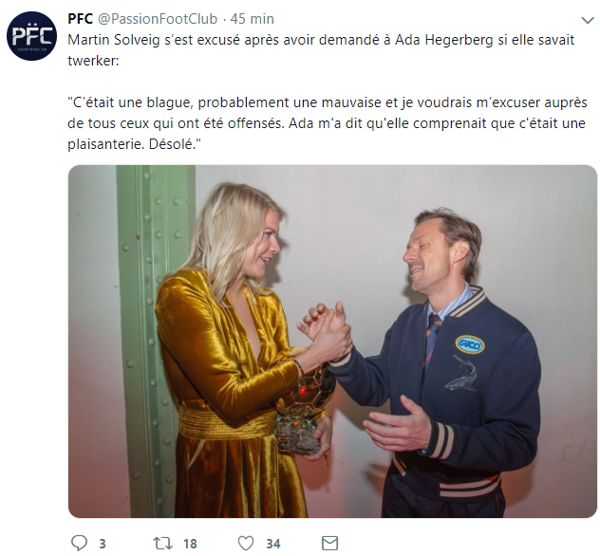Open the PFC round profile avatar

click(x=31, y=36)
